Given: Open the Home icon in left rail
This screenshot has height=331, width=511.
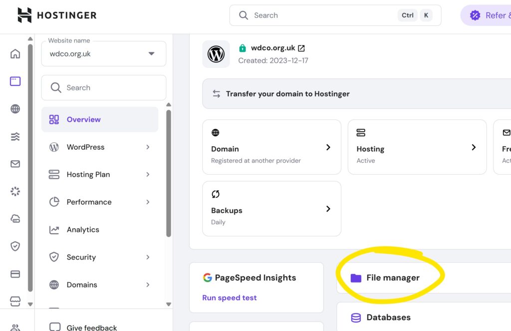Looking at the screenshot, I should [x=15, y=54].
